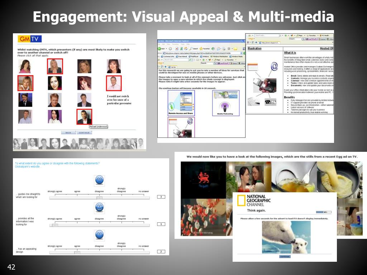Click slider handle for 'has an appealing design'

(x=77, y=252)
